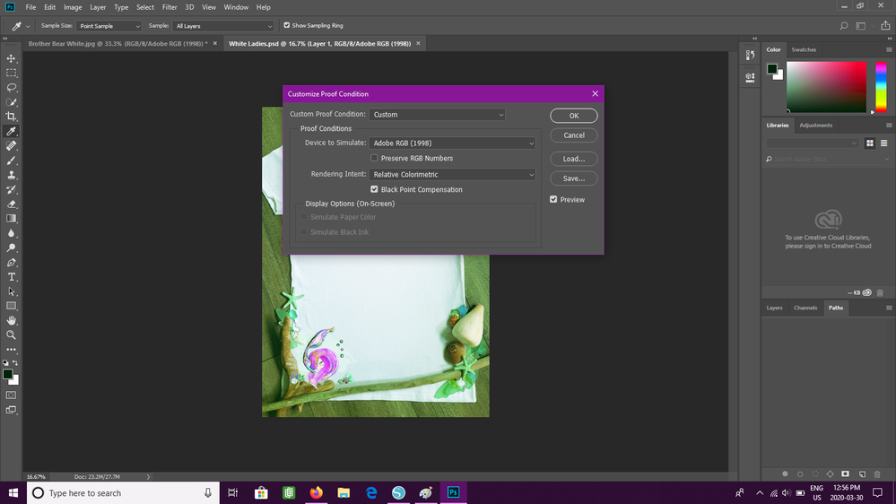Switch libraries to list view
Viewport: 896px width, 504px height.
884,143
